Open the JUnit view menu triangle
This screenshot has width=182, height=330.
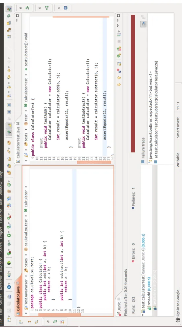(118, 26)
